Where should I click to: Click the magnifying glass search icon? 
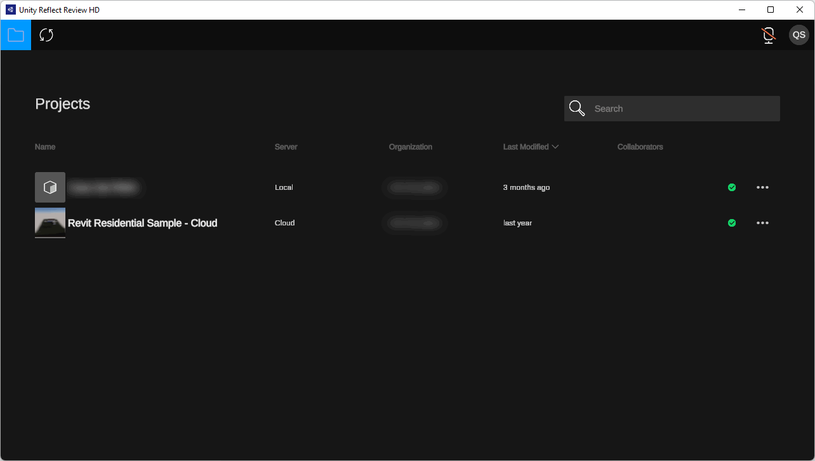(577, 109)
